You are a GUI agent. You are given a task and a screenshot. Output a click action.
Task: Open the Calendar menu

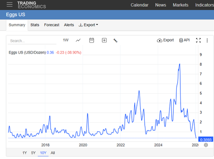(x=140, y=5)
